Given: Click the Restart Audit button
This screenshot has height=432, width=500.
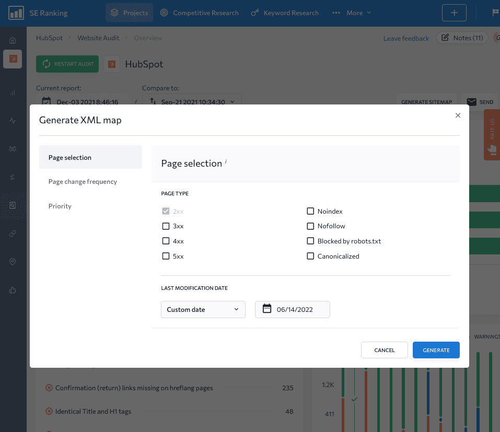Looking at the screenshot, I should (x=67, y=64).
